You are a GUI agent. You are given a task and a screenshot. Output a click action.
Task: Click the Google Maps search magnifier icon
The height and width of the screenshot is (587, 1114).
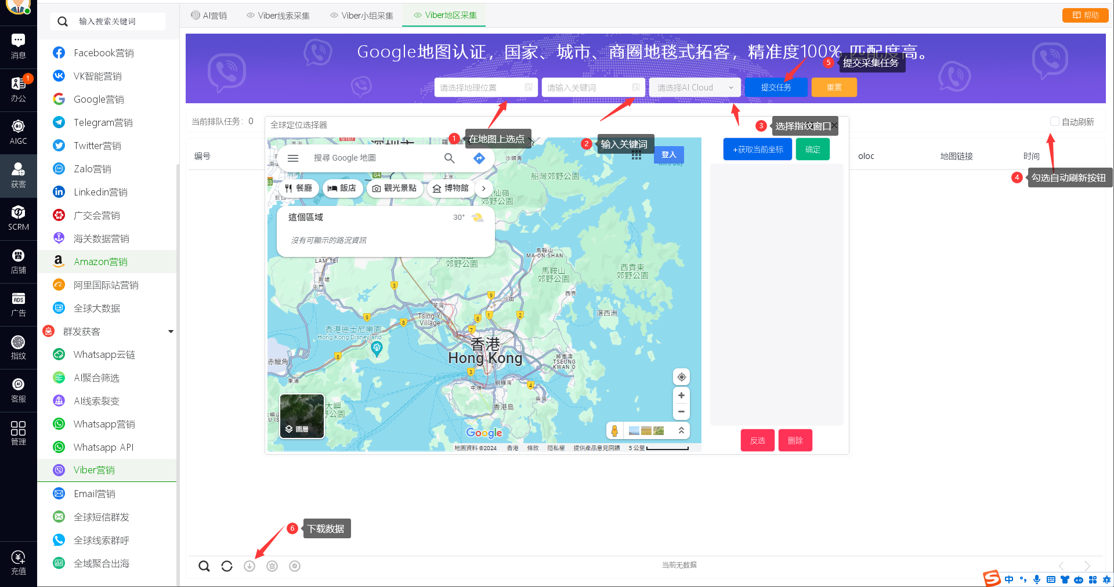[449, 158]
